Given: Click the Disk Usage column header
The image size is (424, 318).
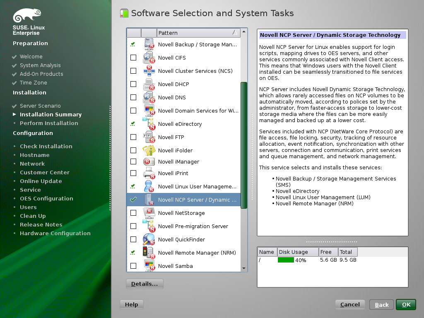Looking at the screenshot, I should [x=294, y=252].
